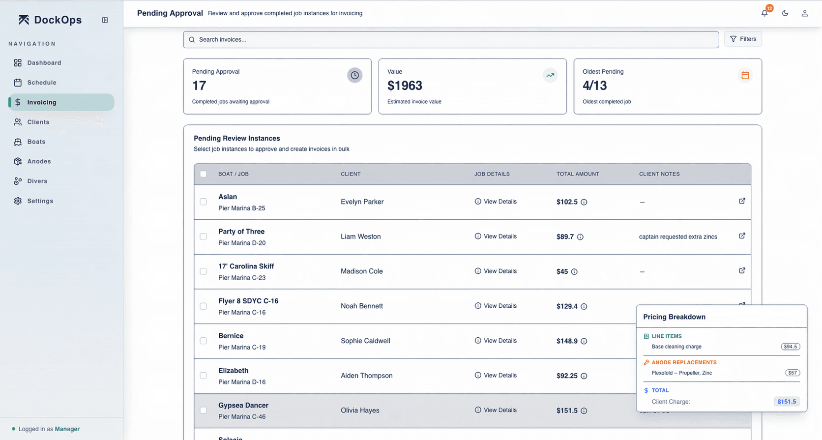Open Settings in navigation
822x440 pixels.
click(x=61, y=201)
